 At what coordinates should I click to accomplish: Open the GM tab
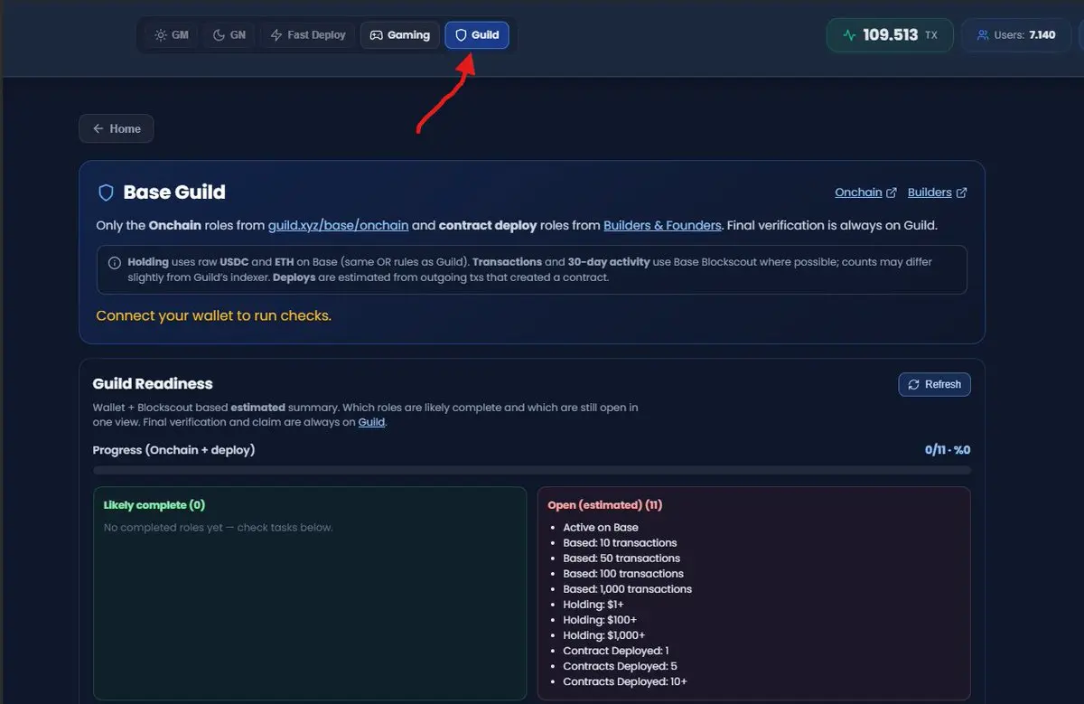pyautogui.click(x=171, y=35)
